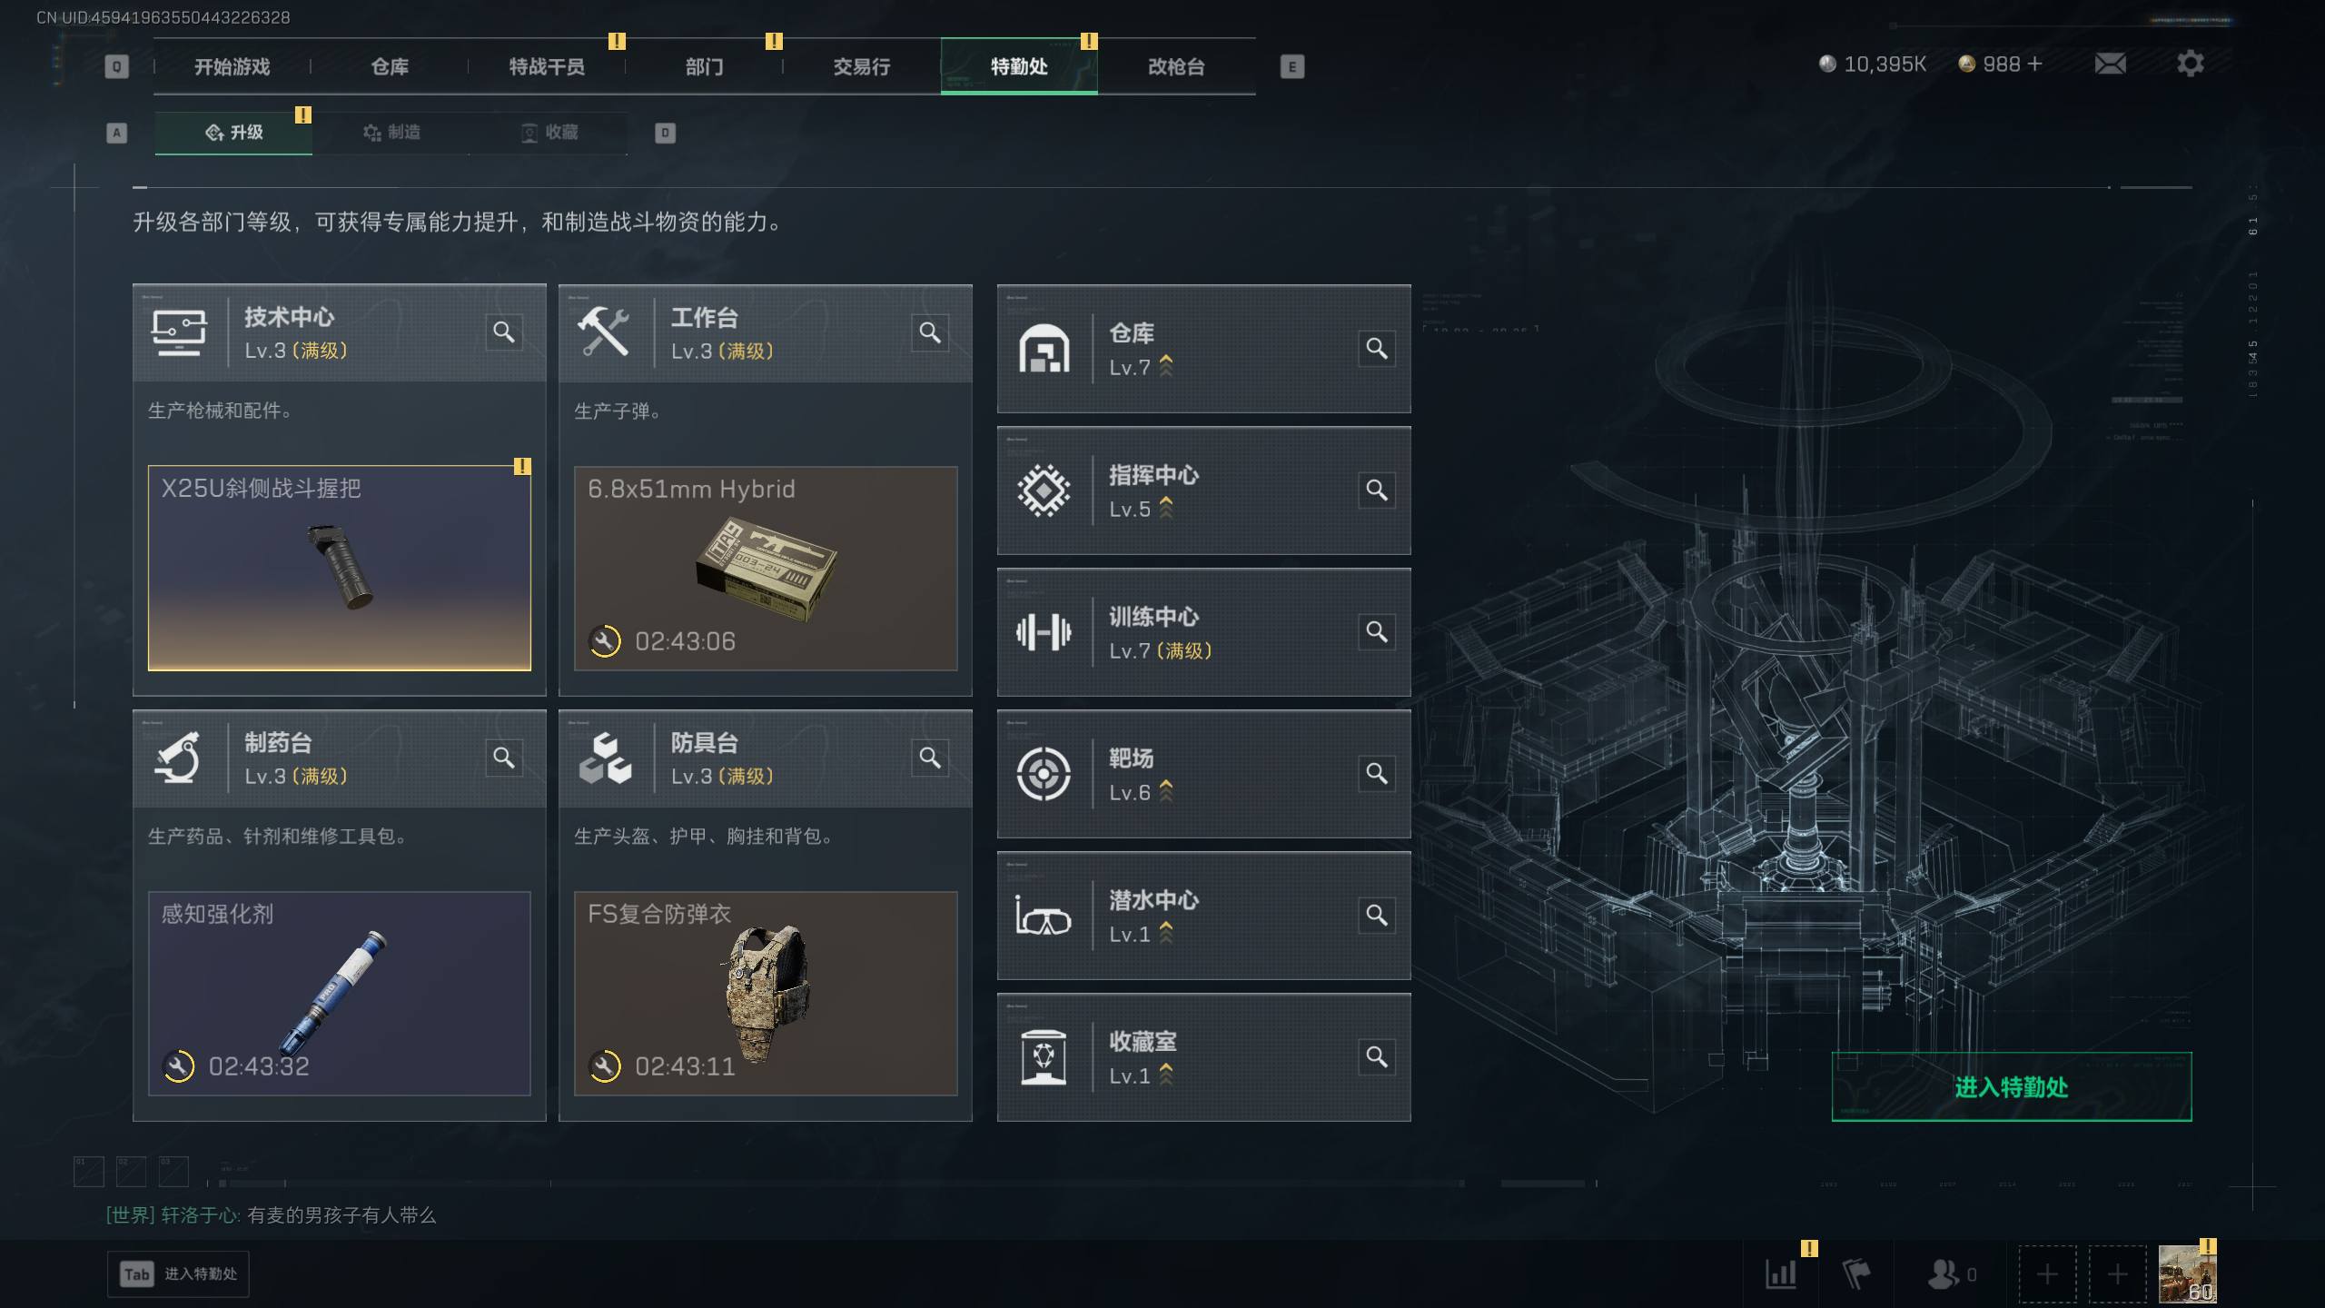Click upgrade arrow next to 指挥中心 Lv.5
This screenshot has width=2325, height=1308.
[x=1166, y=509]
